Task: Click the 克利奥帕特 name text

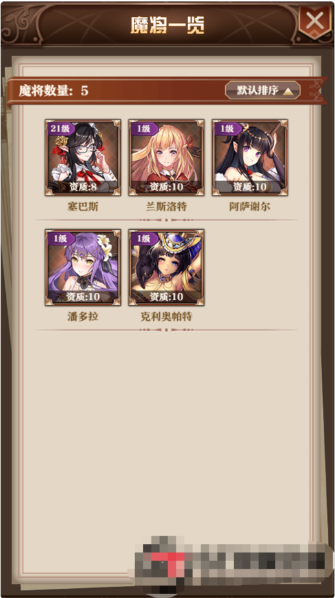Action: [166, 317]
